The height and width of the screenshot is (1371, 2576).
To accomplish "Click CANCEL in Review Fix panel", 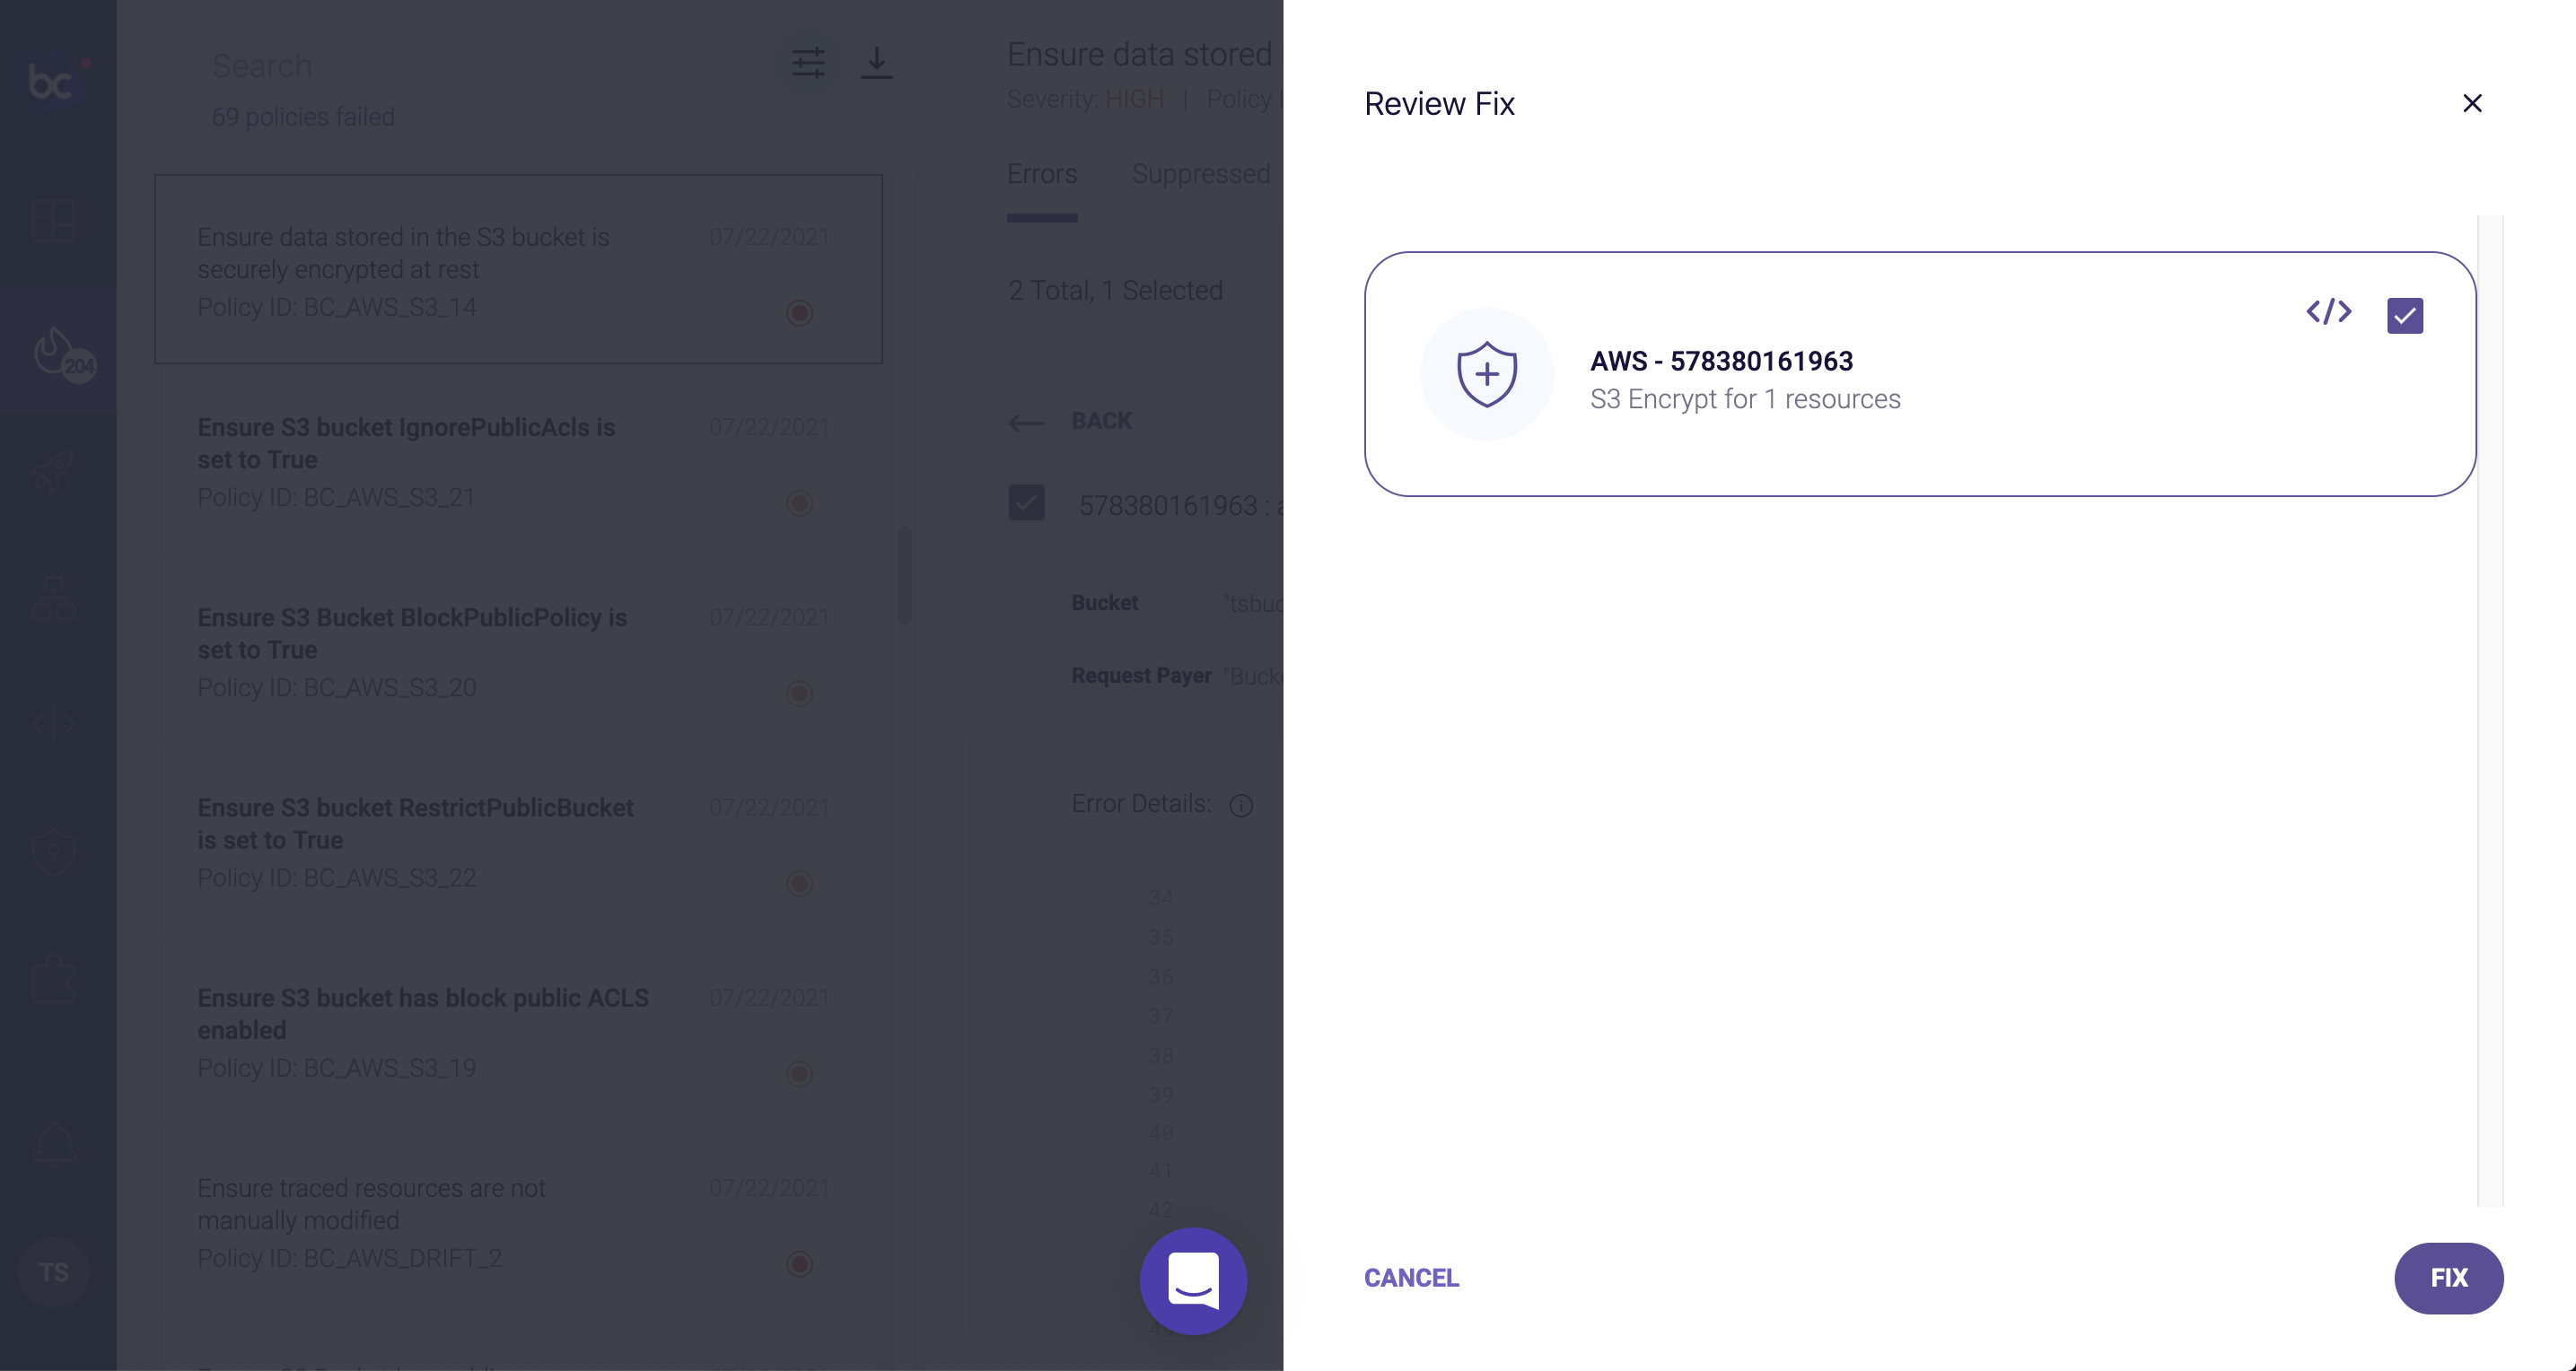I will pos(1411,1278).
